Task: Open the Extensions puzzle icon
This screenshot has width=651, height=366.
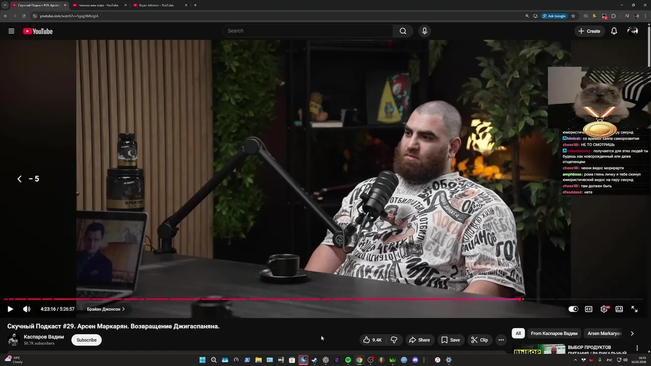Action: pyautogui.click(x=613, y=16)
